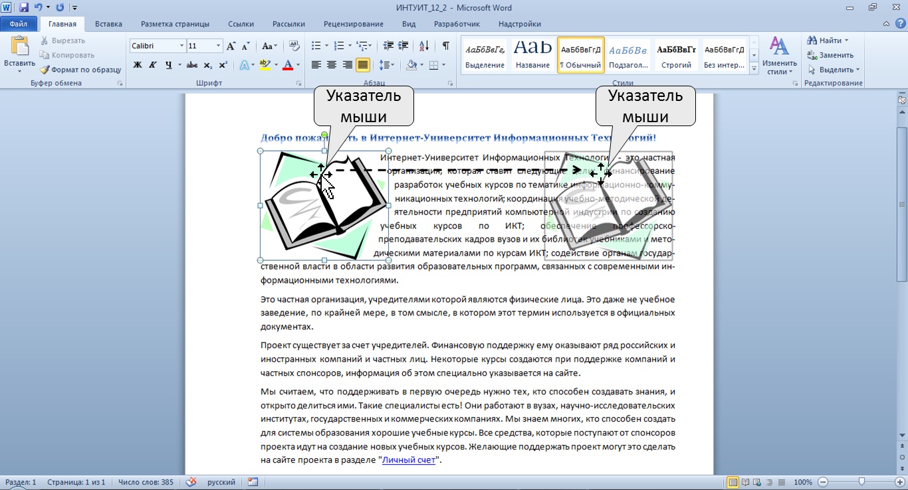The image size is (908, 490).
Task: Click the Superscript x² icon
Action: [x=223, y=65]
